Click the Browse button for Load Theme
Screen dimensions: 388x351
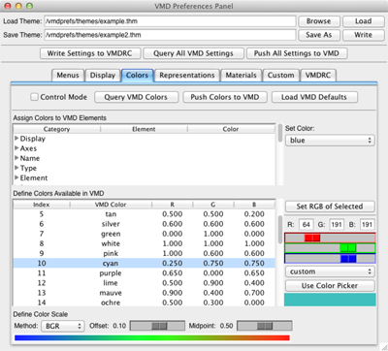tap(319, 21)
